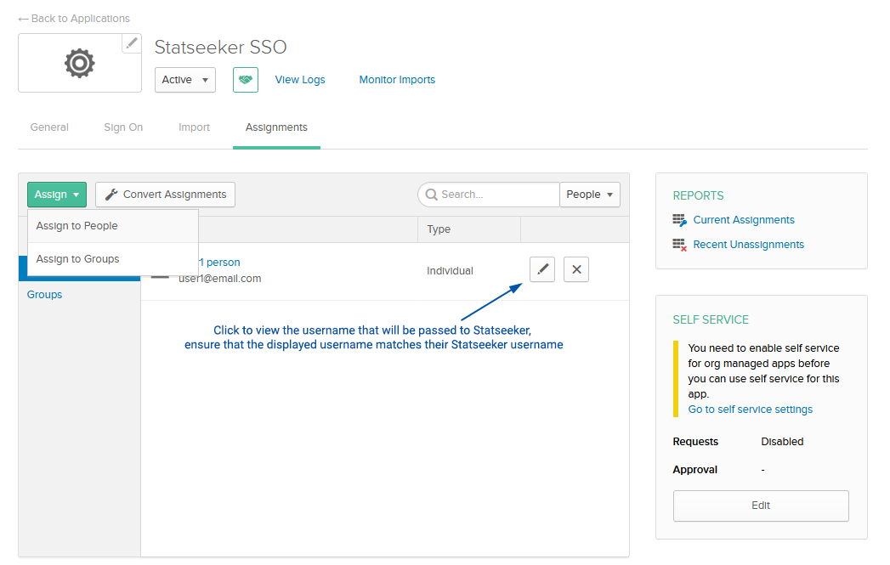Click the Statseeker SSO title
Viewport: 890px width, 565px height.
(220, 47)
